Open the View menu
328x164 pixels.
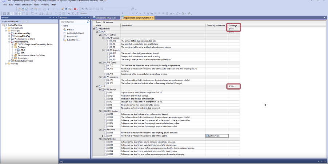click(17, 4)
